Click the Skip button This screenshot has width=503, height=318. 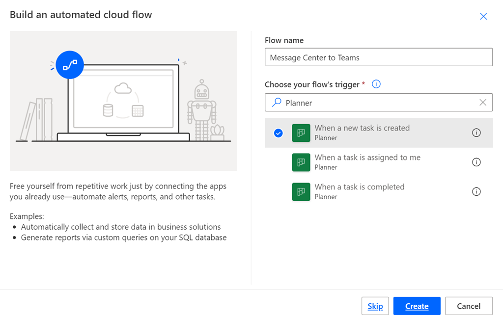375,306
